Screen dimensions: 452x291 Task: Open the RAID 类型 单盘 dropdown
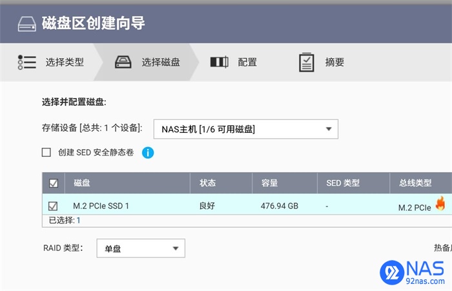point(141,248)
